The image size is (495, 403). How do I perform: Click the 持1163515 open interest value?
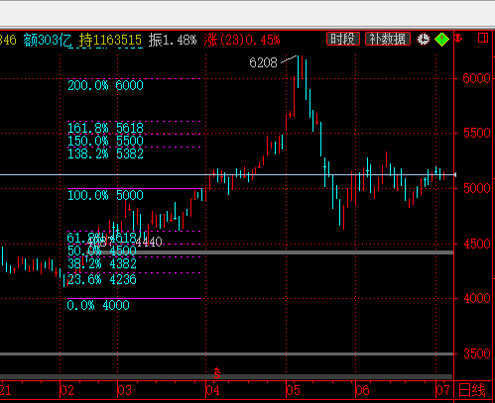click(110, 41)
